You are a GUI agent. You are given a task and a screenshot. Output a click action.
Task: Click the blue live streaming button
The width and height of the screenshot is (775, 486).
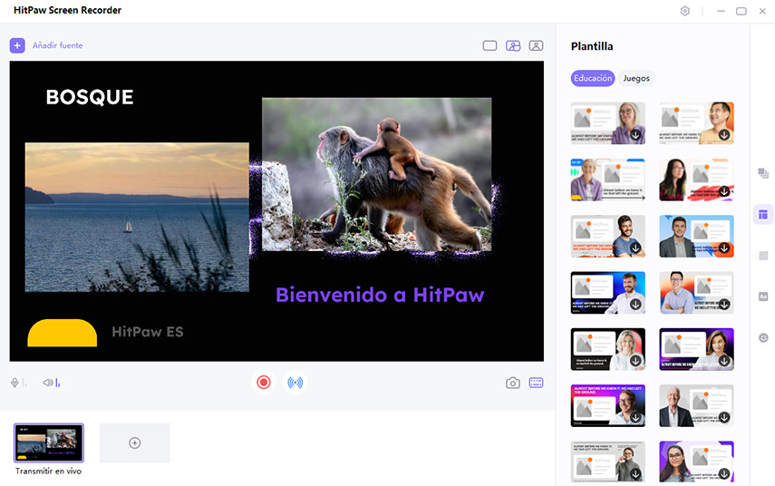(x=295, y=383)
